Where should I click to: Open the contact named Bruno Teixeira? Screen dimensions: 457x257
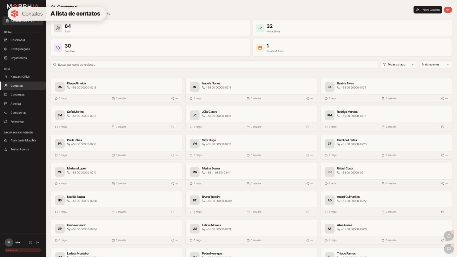tap(211, 197)
